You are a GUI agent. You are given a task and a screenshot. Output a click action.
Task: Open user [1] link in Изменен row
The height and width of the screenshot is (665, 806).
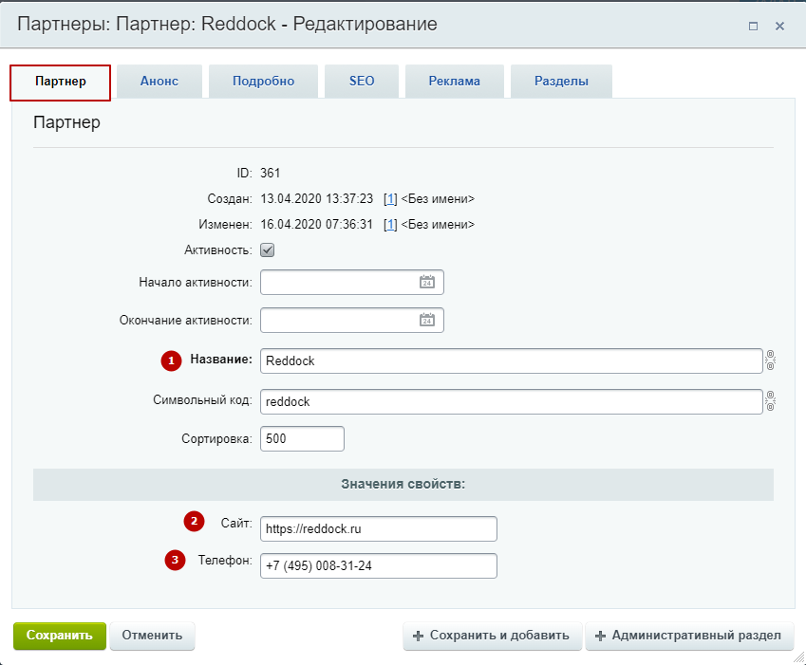click(x=391, y=225)
